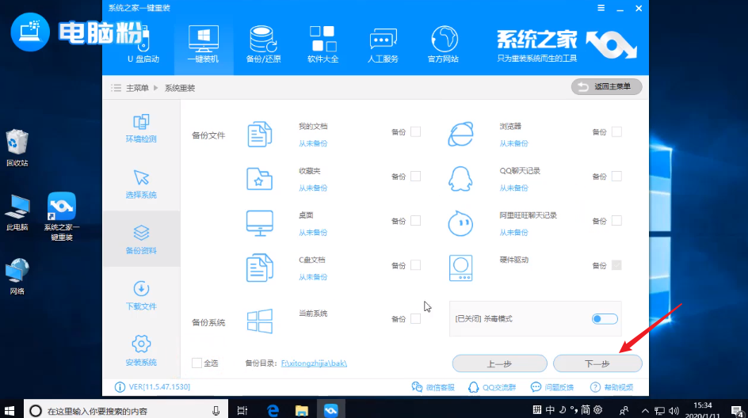Click the hamburger menu icon in title bar
748x418 pixels.
click(601, 8)
